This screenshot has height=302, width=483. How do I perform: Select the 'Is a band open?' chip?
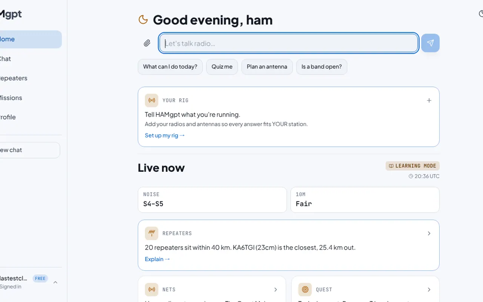pos(321,67)
